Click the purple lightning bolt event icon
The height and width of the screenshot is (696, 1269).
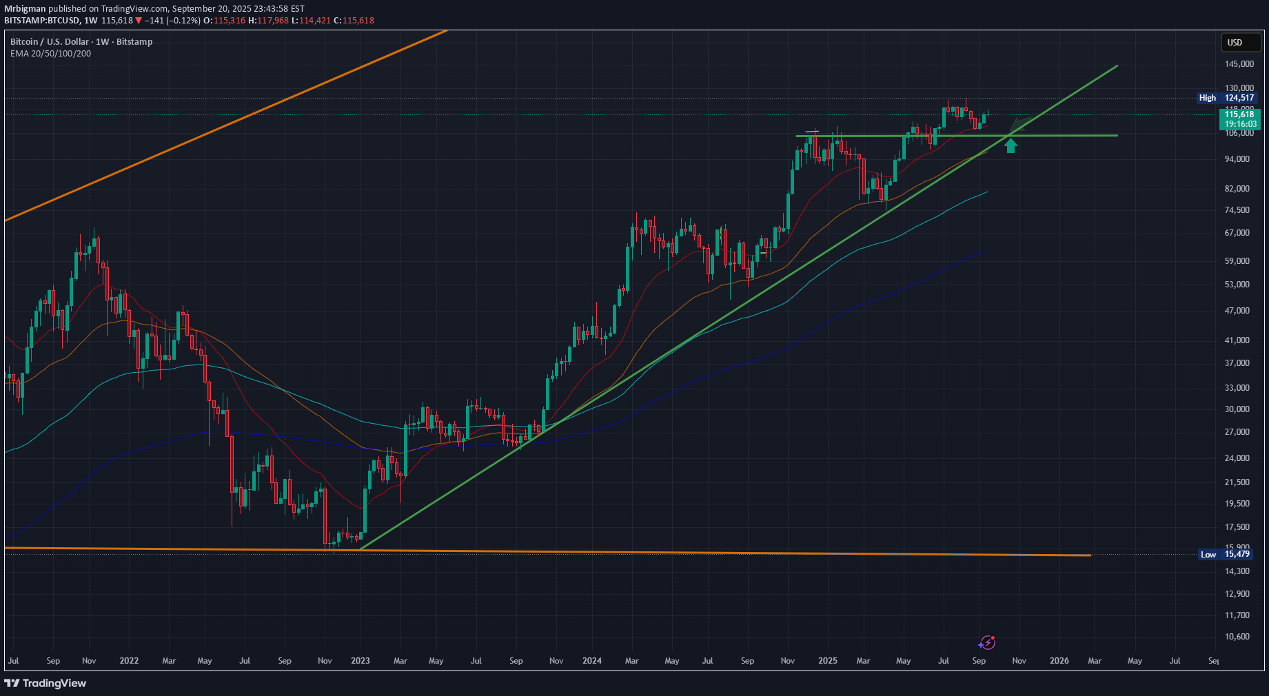tap(986, 642)
